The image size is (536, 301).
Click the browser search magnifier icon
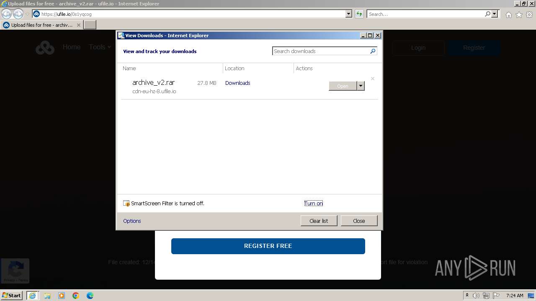[487, 14]
